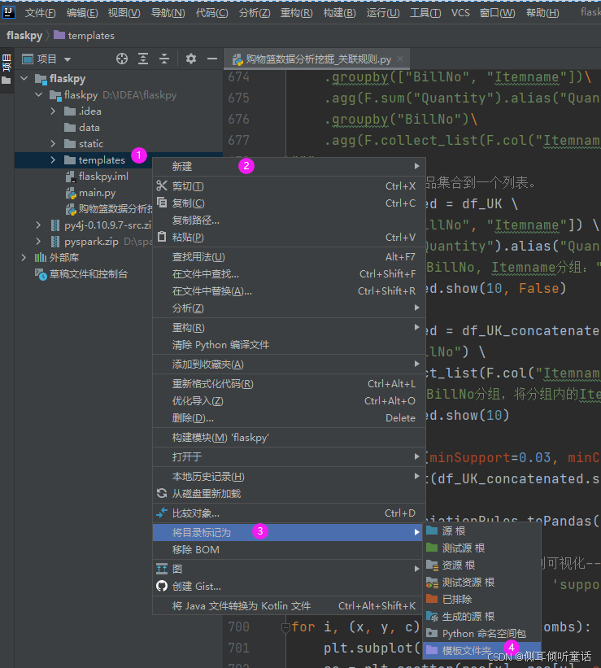Viewport: 601px width, 668px height.
Task: Open the 重构(R) menu bar item
Action: click(297, 13)
